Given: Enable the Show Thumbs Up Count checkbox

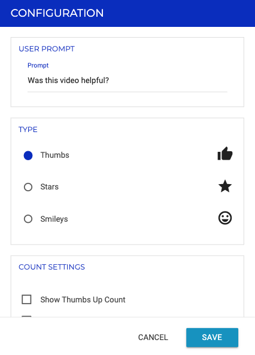Looking at the screenshot, I should tap(26, 299).
